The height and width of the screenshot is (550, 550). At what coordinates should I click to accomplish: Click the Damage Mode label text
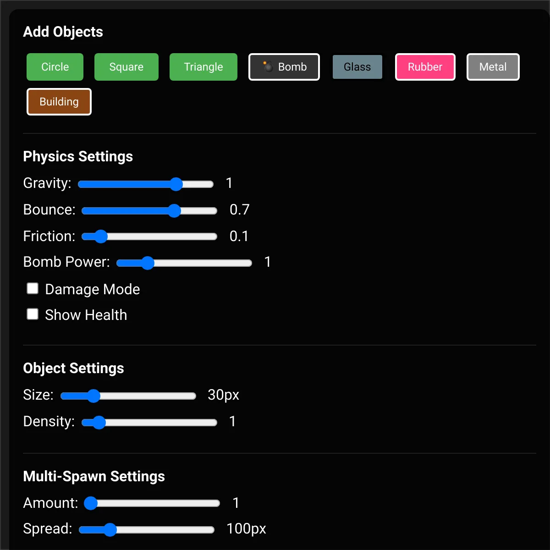pyautogui.click(x=92, y=289)
